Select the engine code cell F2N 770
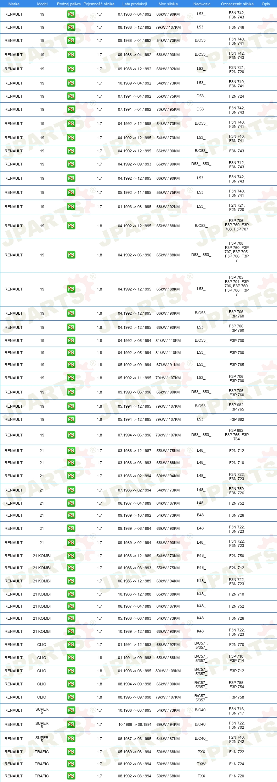 (237, 645)
